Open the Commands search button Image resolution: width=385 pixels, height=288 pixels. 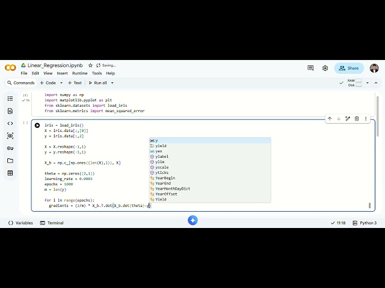click(21, 83)
